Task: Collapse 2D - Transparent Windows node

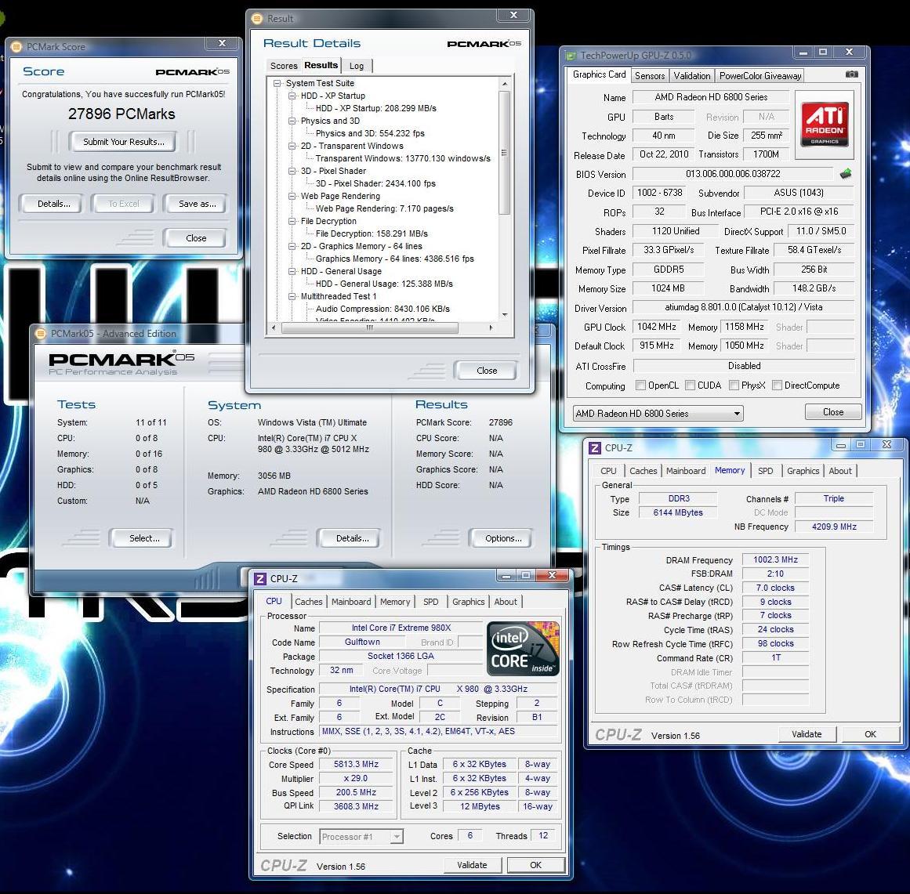Action: tap(292, 147)
